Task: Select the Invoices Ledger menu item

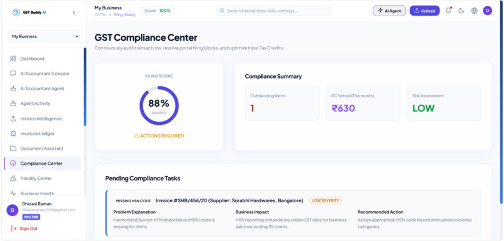Action: [x=38, y=134]
